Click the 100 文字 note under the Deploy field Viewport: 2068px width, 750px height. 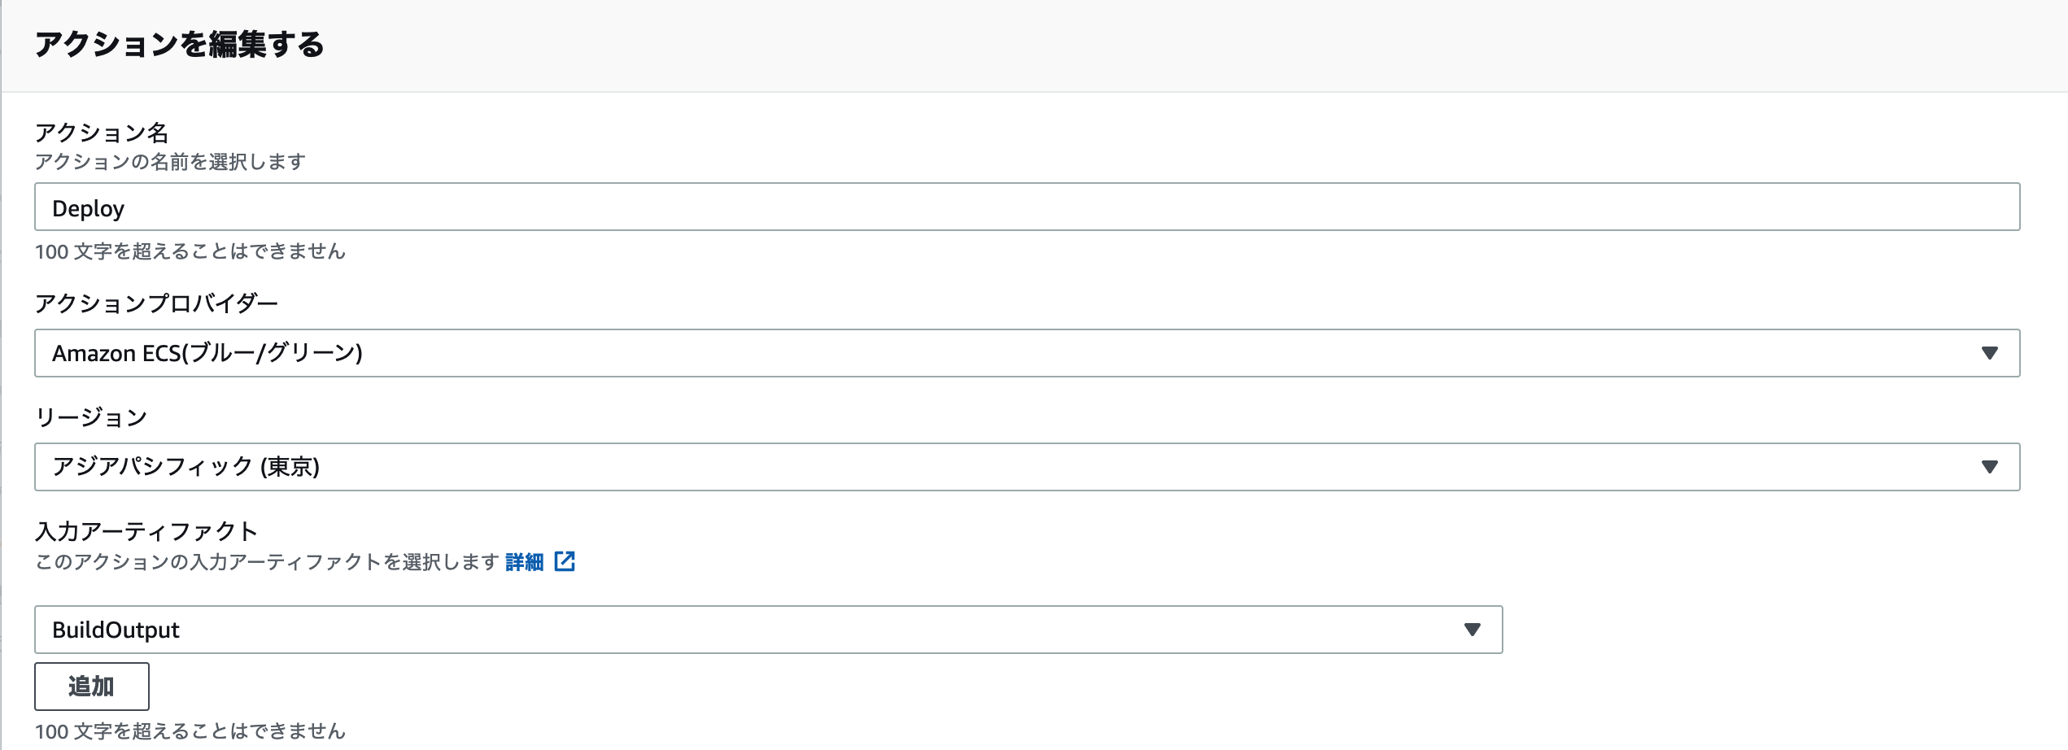point(190,251)
